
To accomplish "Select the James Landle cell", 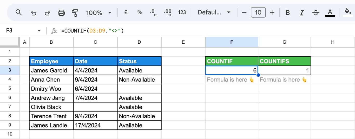I will [x=51, y=125].
